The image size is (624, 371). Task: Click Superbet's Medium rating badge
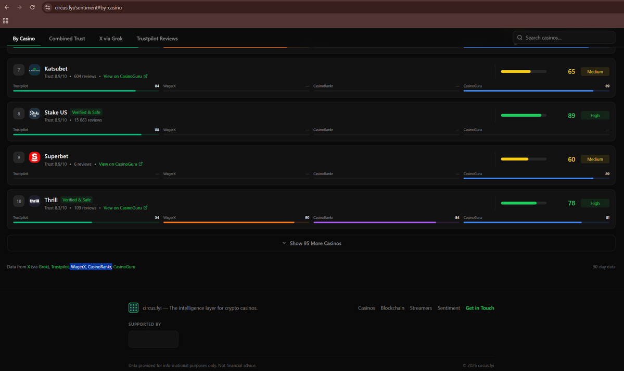[x=595, y=159]
